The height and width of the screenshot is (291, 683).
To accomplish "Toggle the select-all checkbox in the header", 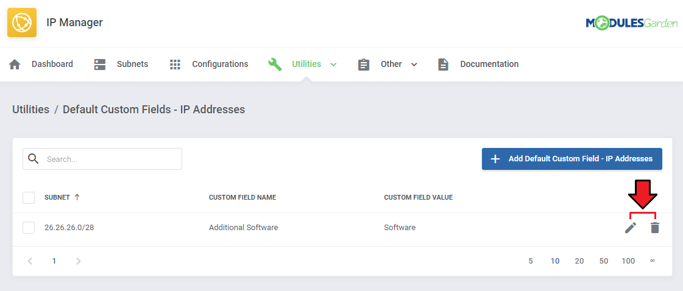I will click(29, 197).
